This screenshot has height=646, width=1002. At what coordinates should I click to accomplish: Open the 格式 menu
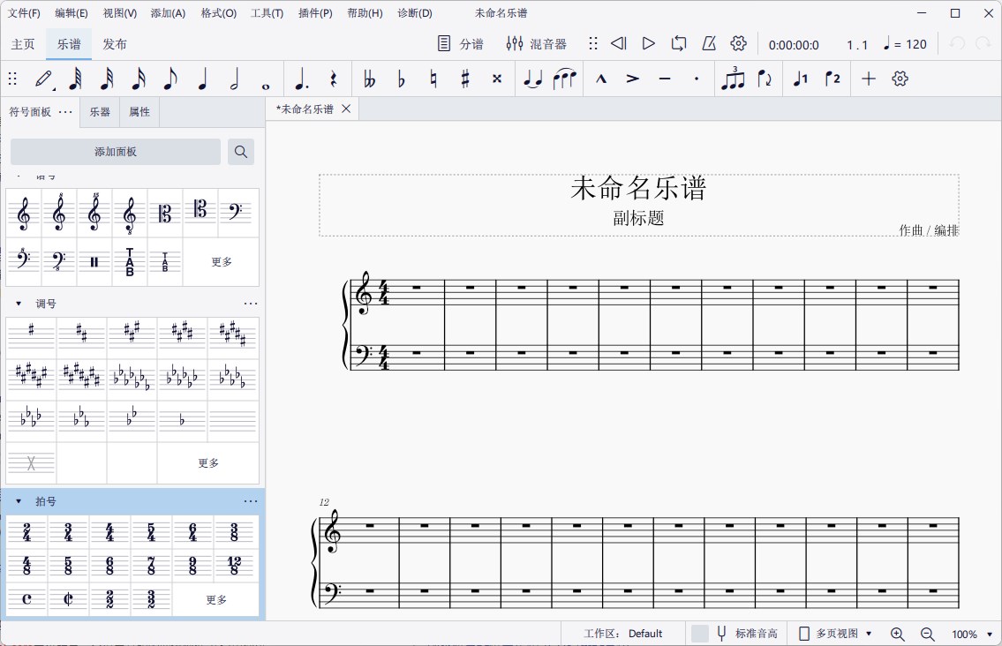click(216, 12)
